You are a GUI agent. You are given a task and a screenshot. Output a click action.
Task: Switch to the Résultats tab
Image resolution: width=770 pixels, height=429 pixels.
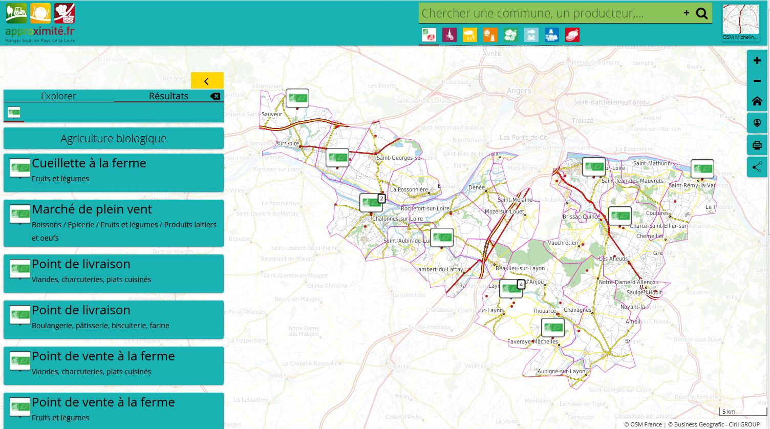[168, 96]
